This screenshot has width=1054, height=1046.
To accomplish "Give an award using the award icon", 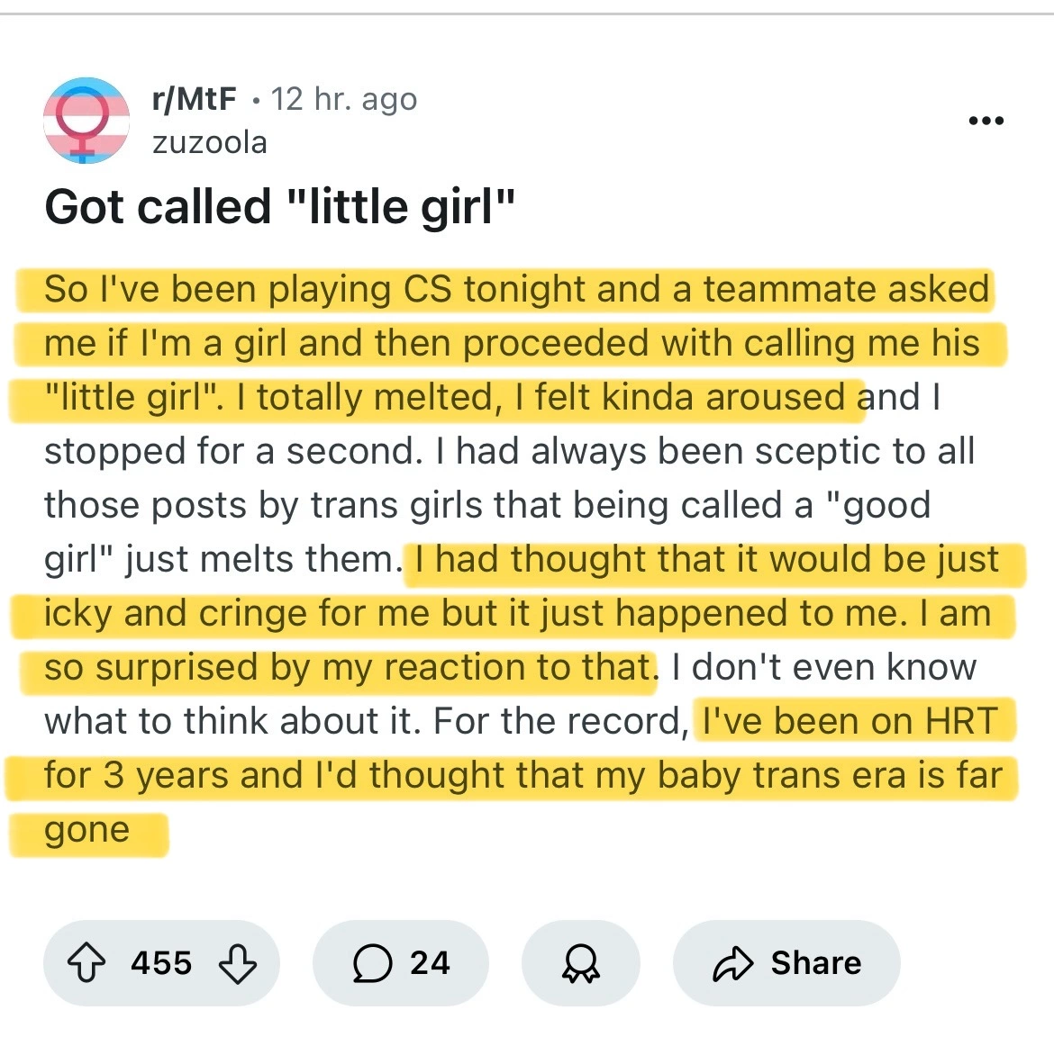I will 580,963.
